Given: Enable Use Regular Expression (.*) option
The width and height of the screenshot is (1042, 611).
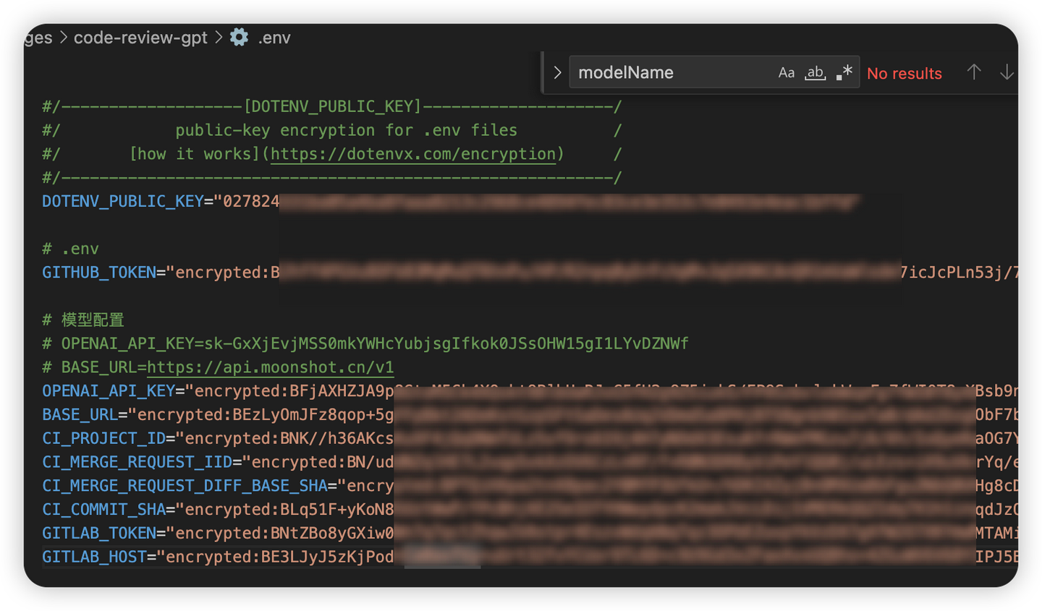Looking at the screenshot, I should (x=844, y=72).
